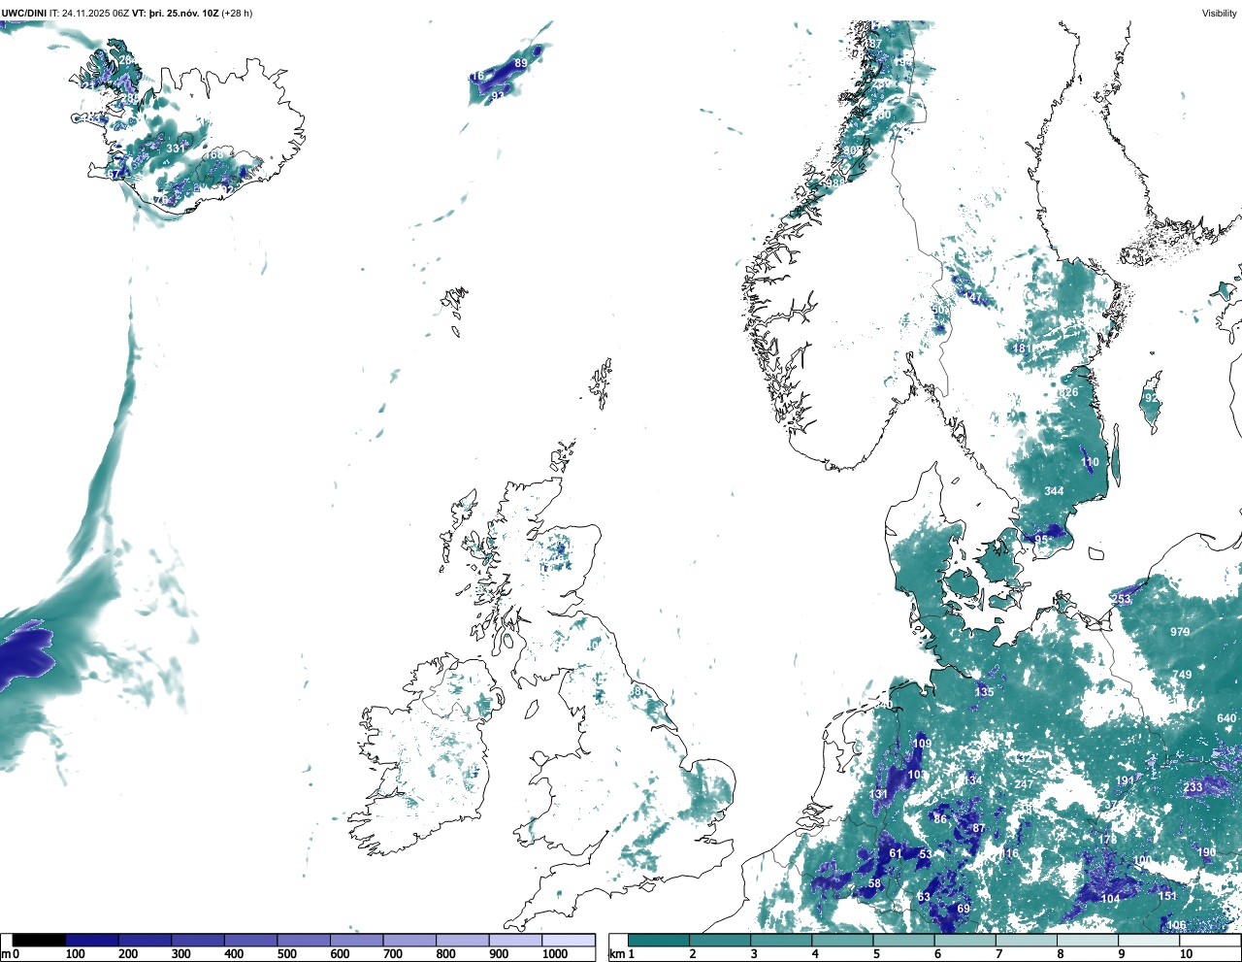The width and height of the screenshot is (1242, 962).
Task: Click the '1000' tick label in legend
Action: point(555,954)
